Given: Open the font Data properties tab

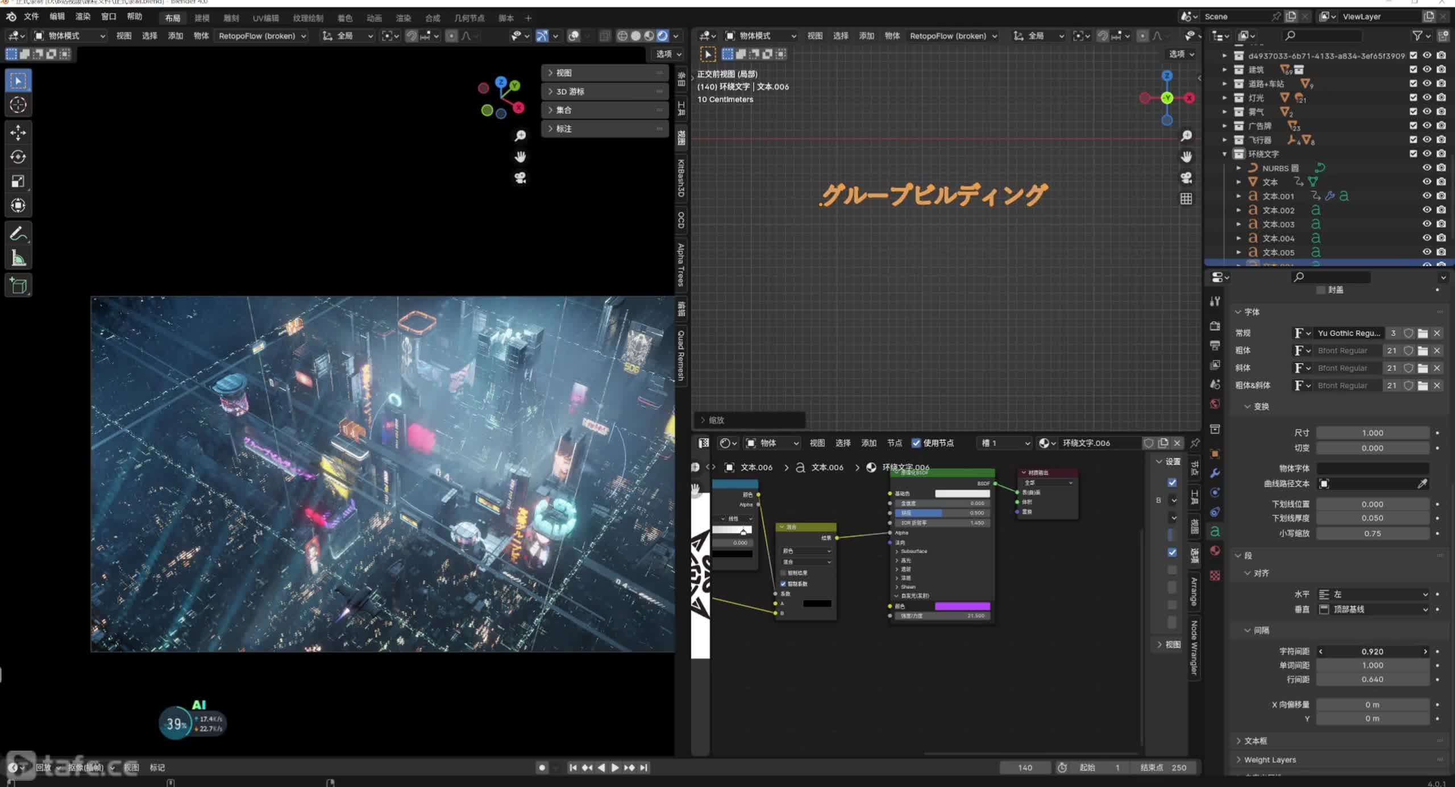Looking at the screenshot, I should pos(1215,531).
